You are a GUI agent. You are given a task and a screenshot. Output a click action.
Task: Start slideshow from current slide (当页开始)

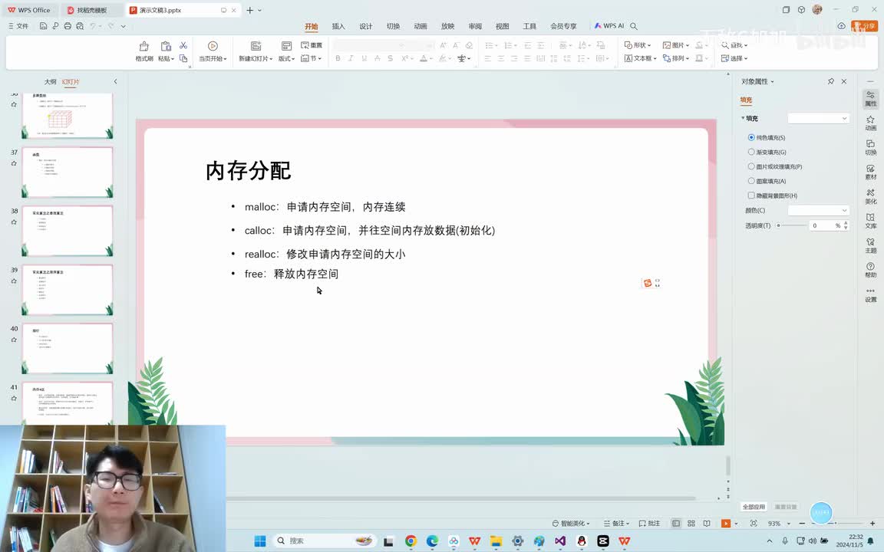[213, 51]
